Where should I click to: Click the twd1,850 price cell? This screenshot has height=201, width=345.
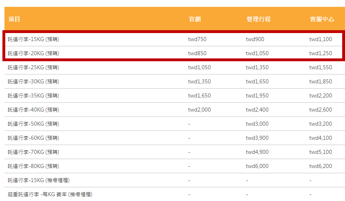click(321, 82)
